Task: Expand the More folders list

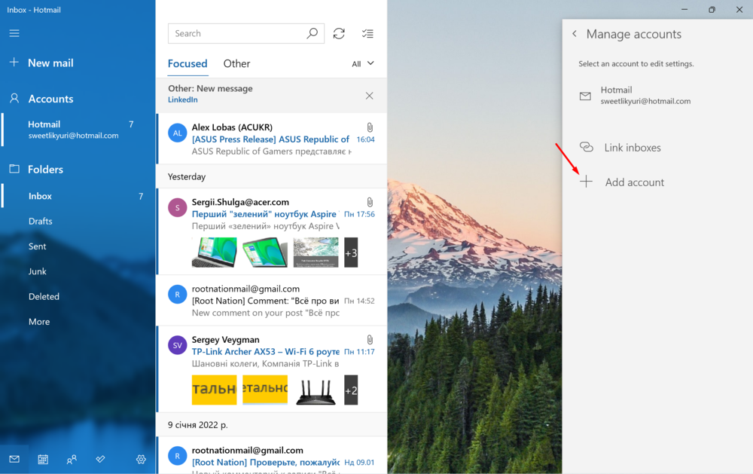Action: 39,322
